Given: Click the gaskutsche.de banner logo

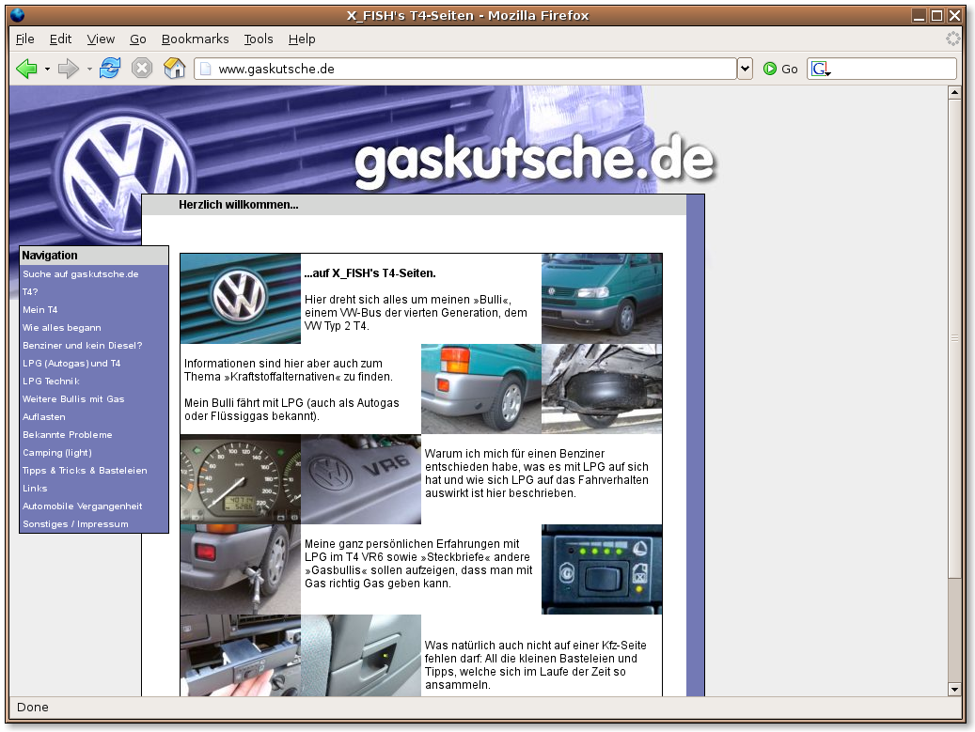Looking at the screenshot, I should tap(535, 161).
